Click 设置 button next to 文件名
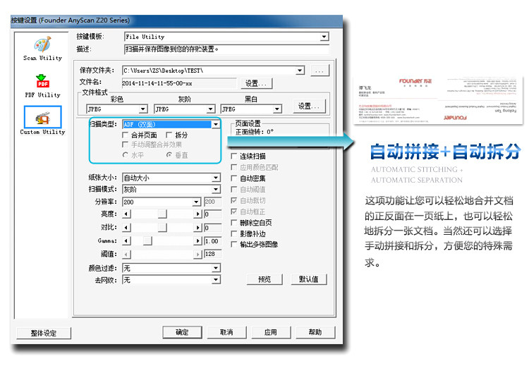The image size is (529, 366). click(x=257, y=83)
